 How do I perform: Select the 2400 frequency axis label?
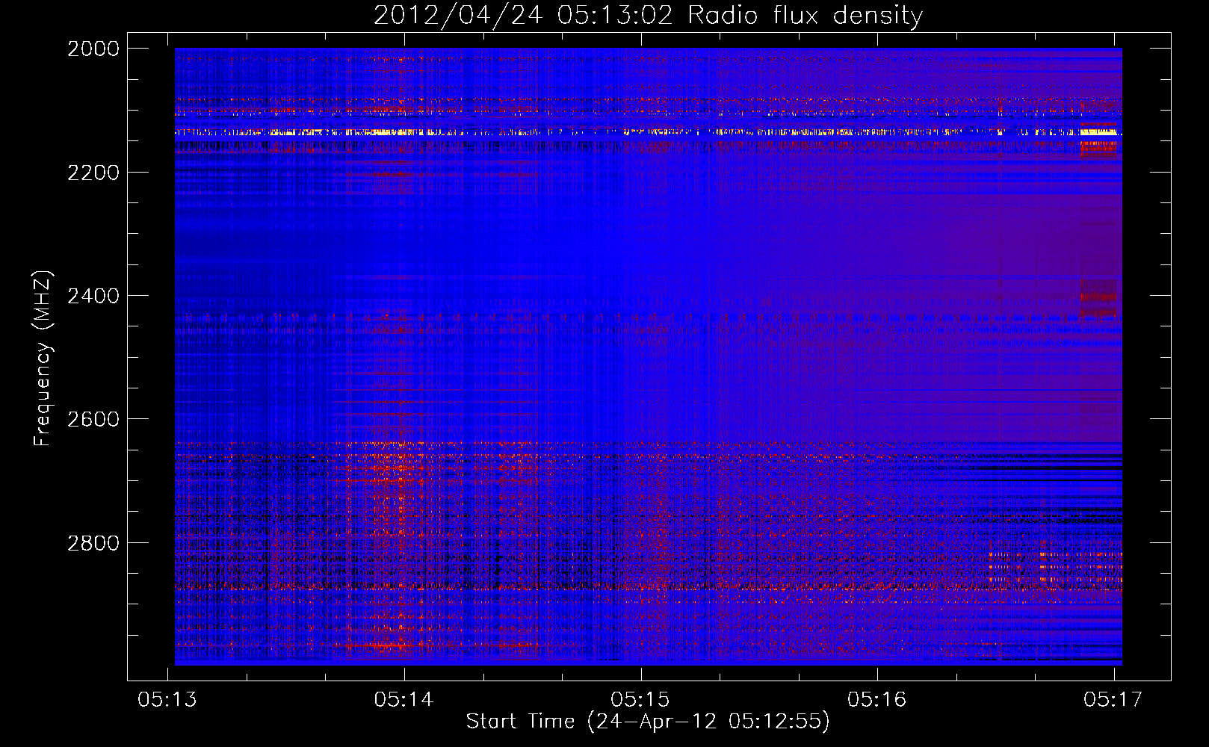(x=93, y=296)
